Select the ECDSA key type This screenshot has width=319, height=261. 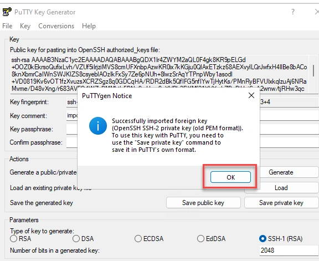[149, 238]
